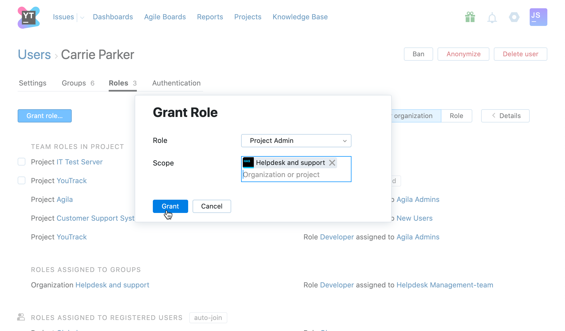Open the Project Admin role dropdown
The image size is (565, 331).
pyautogui.click(x=296, y=141)
